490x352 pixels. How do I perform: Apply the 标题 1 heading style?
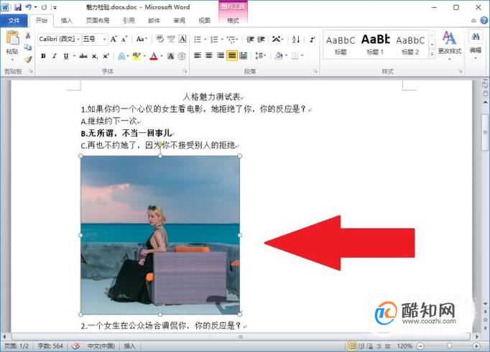coord(375,45)
